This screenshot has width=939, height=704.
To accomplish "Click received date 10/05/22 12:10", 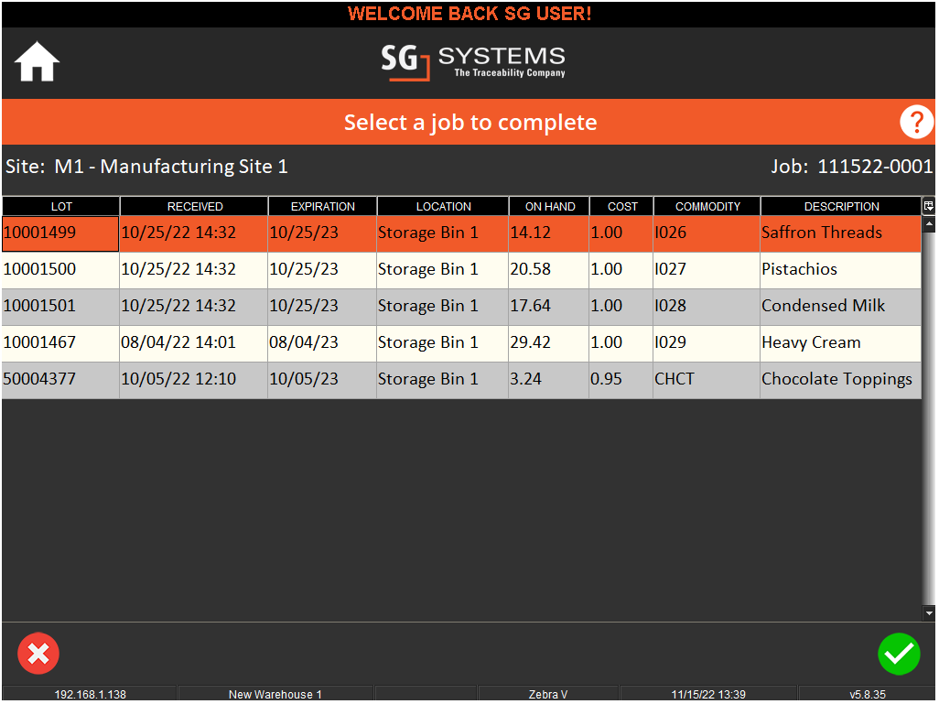I will click(x=193, y=379).
